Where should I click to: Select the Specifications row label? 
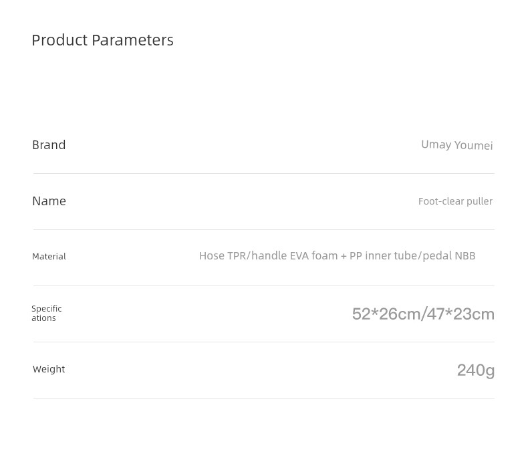pos(47,313)
